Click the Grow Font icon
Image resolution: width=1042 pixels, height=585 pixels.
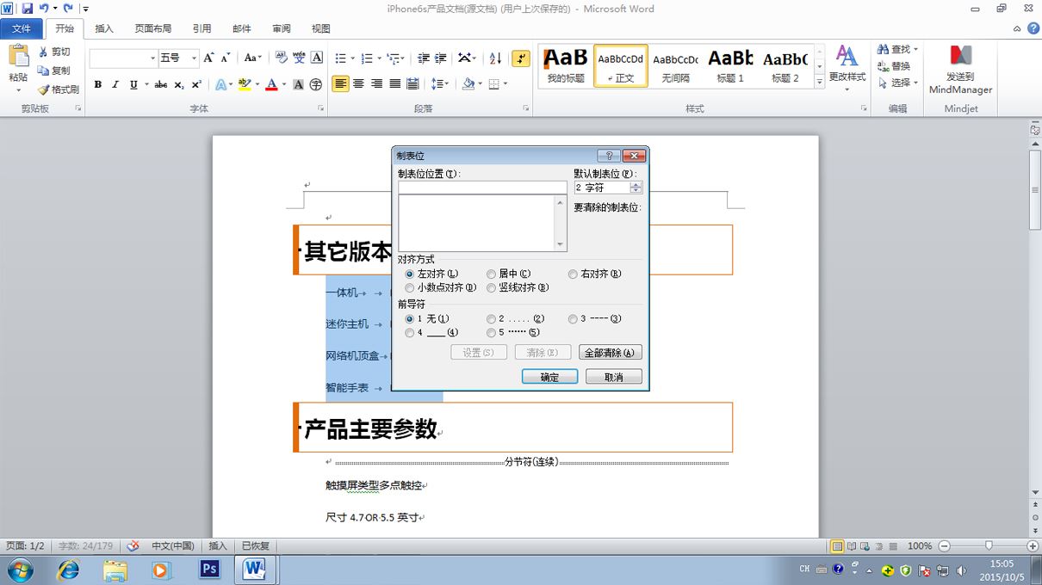[x=209, y=58]
